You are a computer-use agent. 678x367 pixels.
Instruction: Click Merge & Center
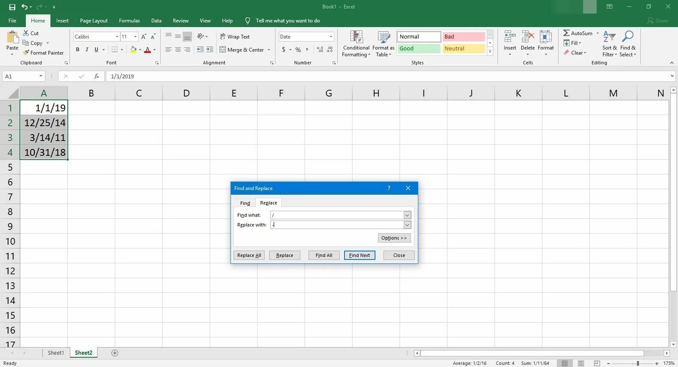tap(242, 50)
